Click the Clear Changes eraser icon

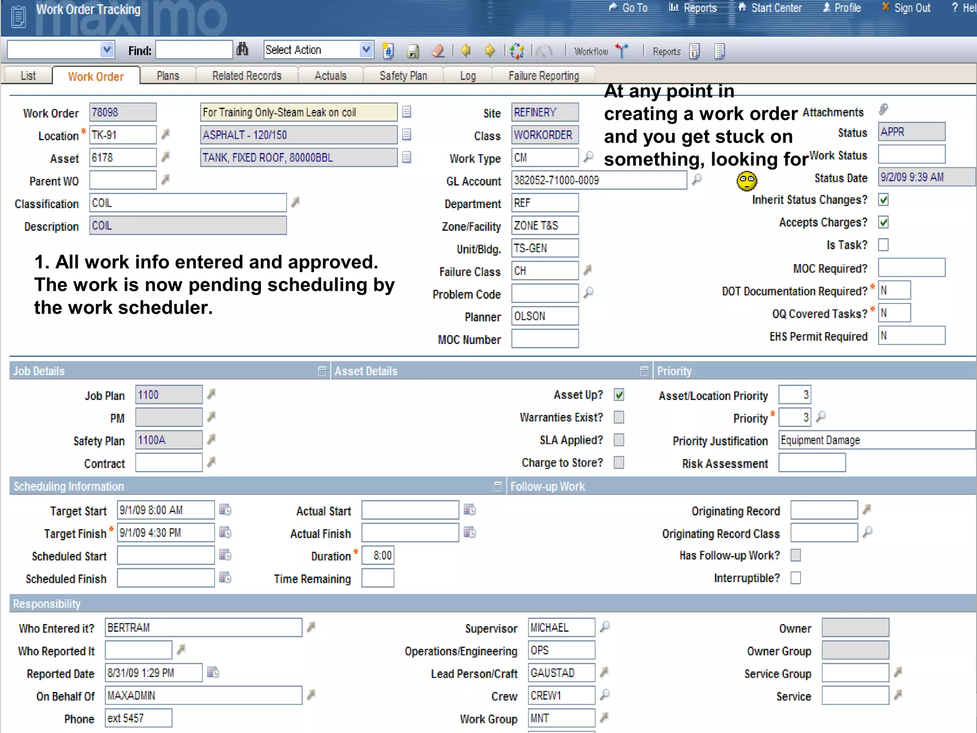coord(438,51)
